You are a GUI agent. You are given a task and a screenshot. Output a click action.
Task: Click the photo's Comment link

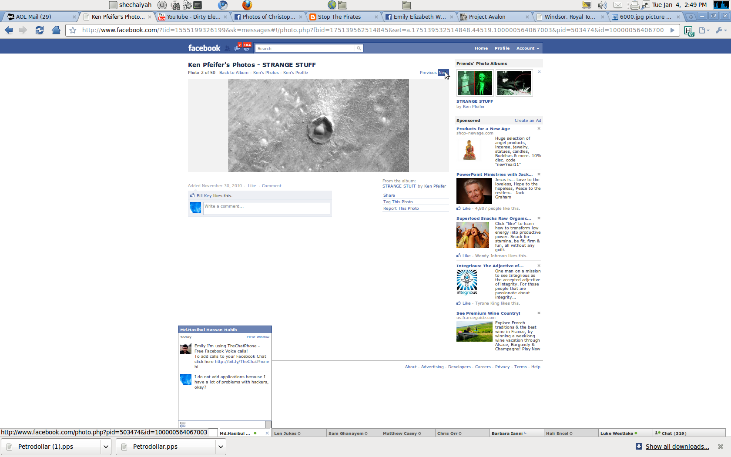(x=272, y=186)
